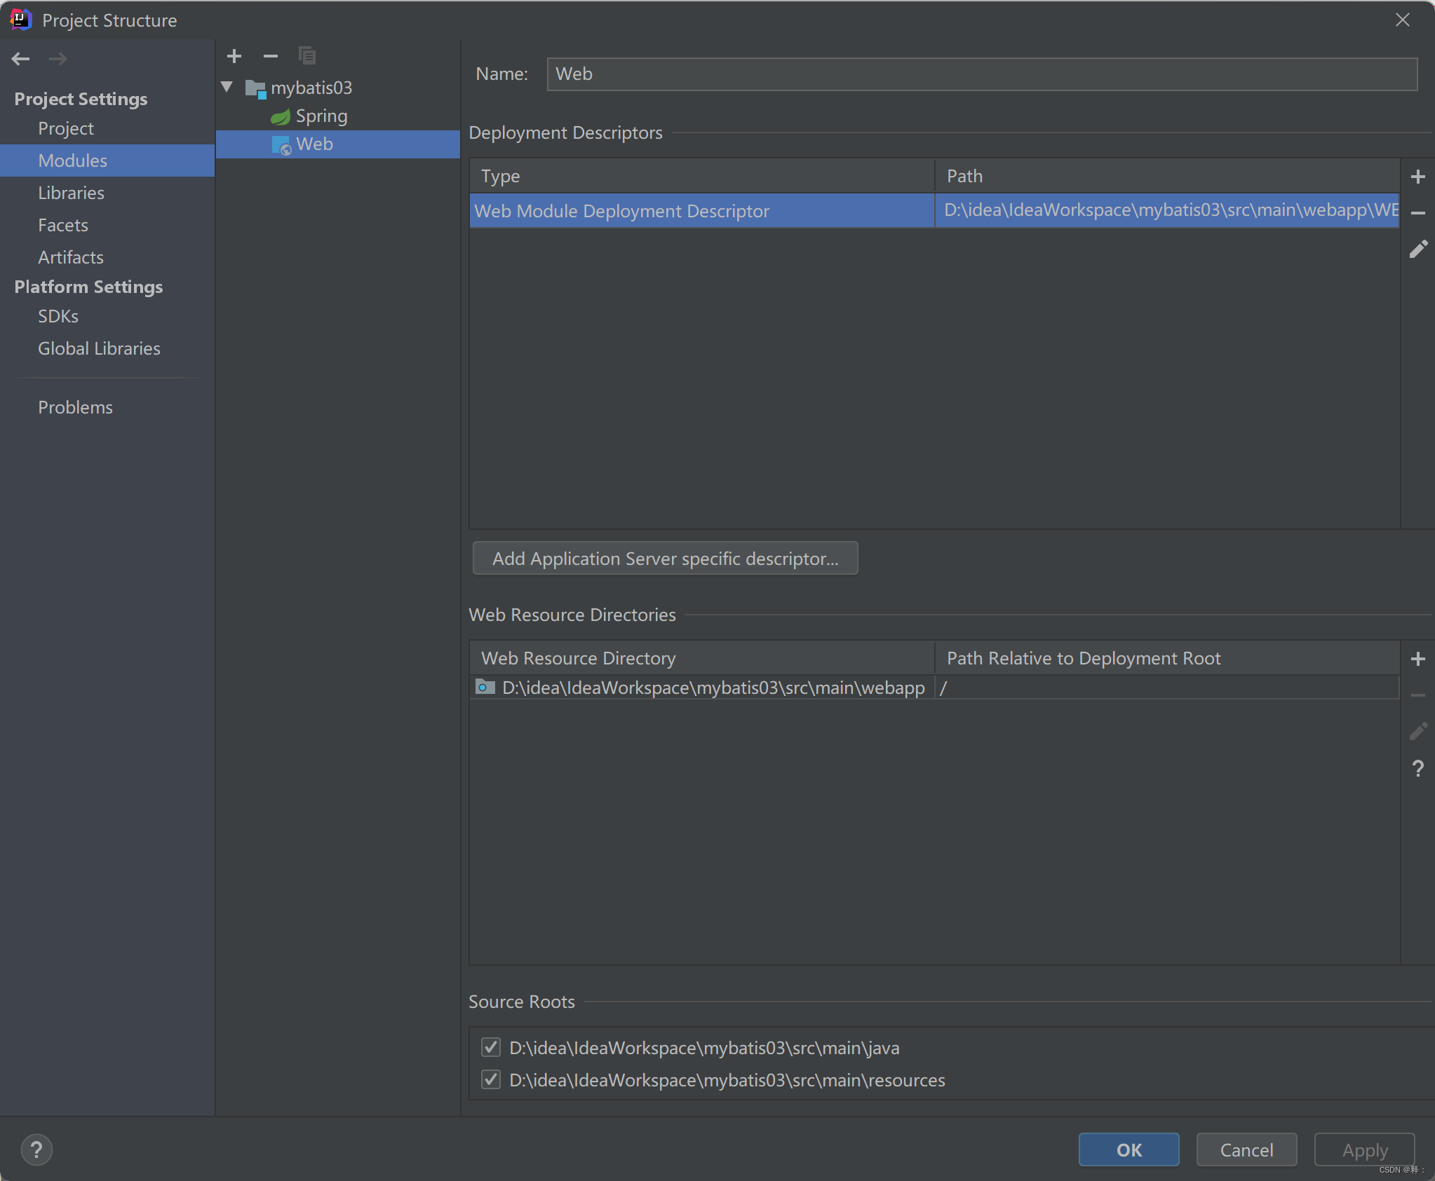Toggle the src\main\java source root checkbox

pyautogui.click(x=491, y=1047)
